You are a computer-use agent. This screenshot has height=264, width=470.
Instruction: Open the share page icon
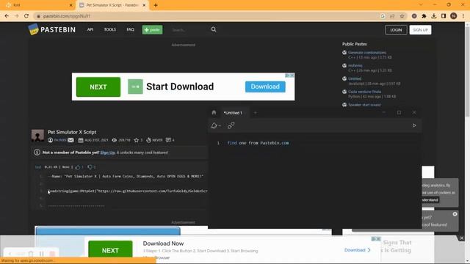click(392, 16)
